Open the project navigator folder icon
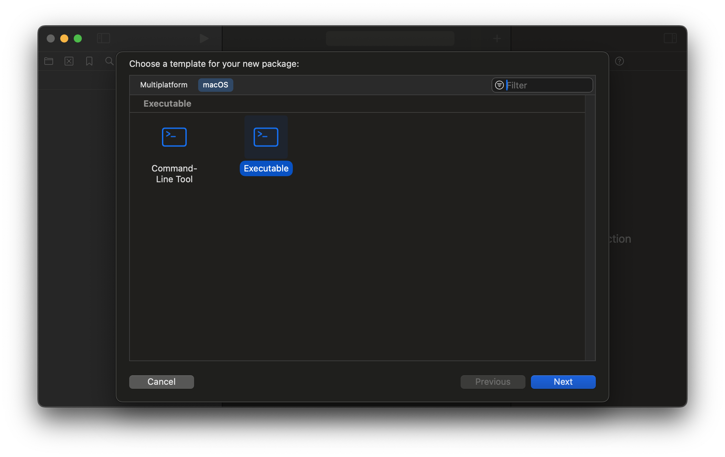 pyautogui.click(x=49, y=61)
